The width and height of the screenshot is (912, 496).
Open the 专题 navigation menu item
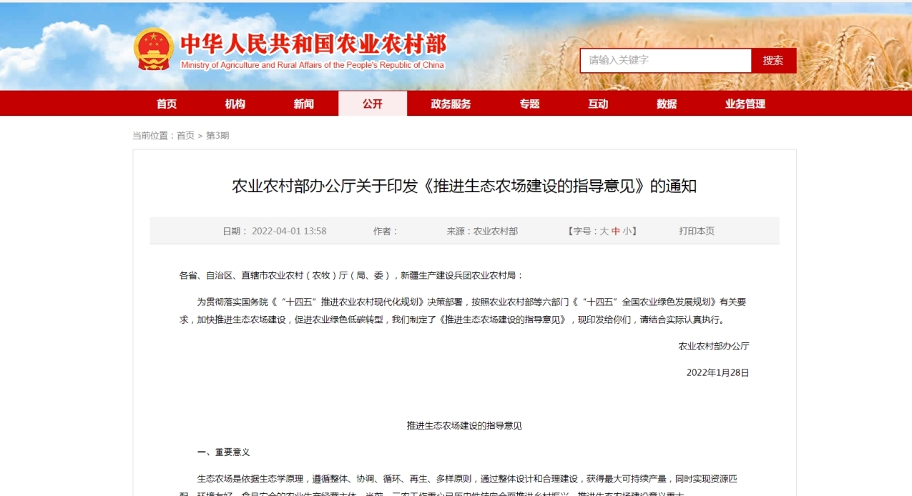(529, 104)
